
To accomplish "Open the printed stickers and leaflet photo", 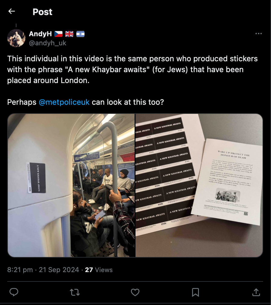I will [199, 185].
